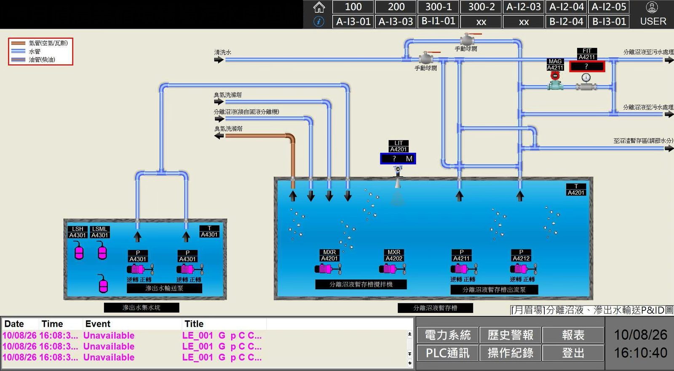Select the MXR A4201 mixer pump icon
Image resolution: width=674 pixels, height=371 pixels.
328,268
